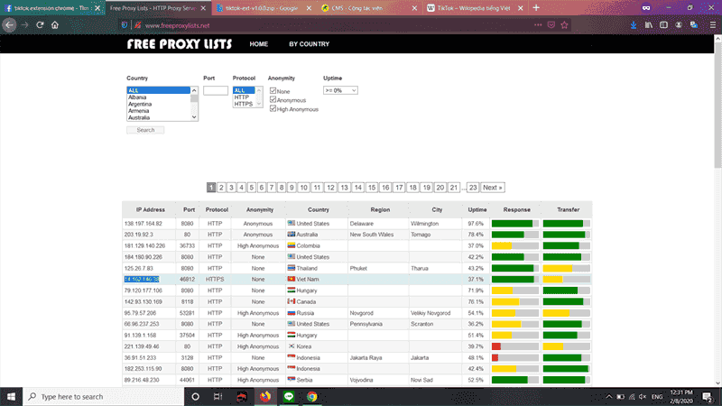Click the private browsing mask icon
The image size is (722, 406).
(646, 8)
